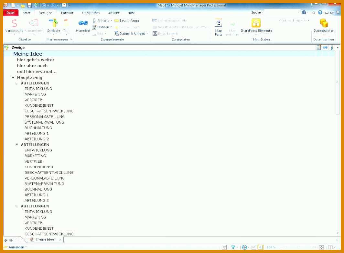
Task: Open the Anhang dropdown arrow
Action: 112,21
